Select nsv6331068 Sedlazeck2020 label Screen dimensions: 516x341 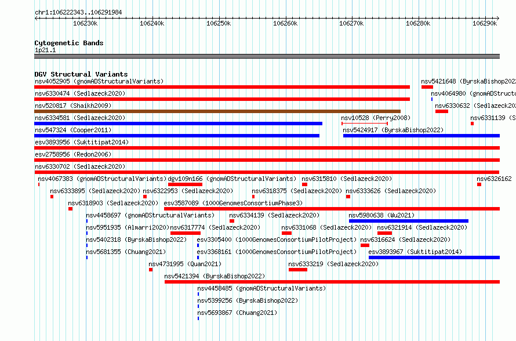coord(326,227)
